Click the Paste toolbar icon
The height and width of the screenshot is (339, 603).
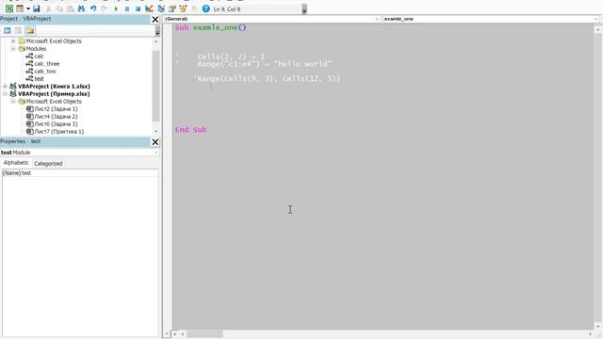click(x=71, y=8)
